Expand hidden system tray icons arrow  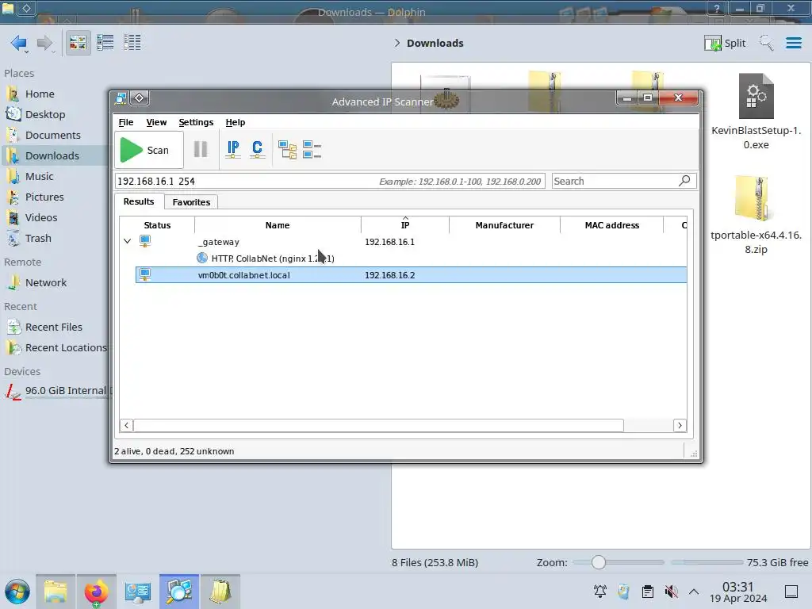694,592
